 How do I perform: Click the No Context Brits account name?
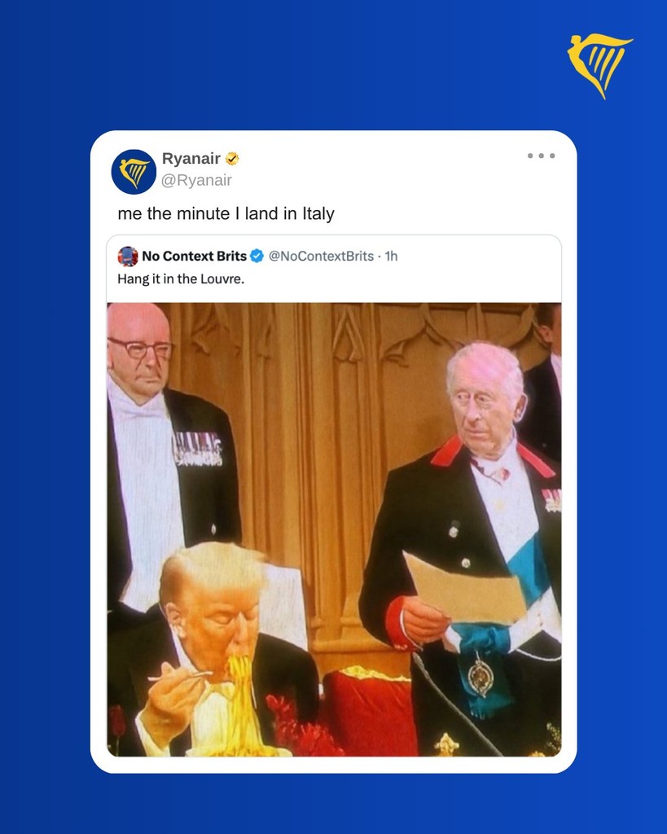(194, 256)
